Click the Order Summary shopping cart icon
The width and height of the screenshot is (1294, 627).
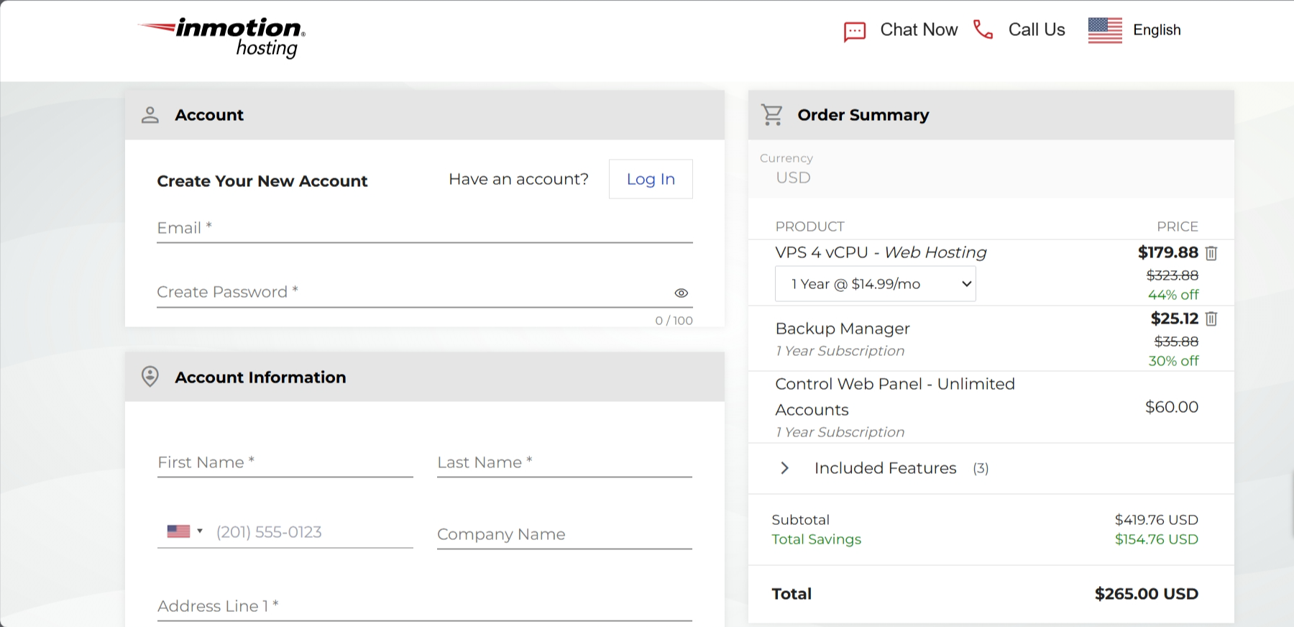coord(772,115)
